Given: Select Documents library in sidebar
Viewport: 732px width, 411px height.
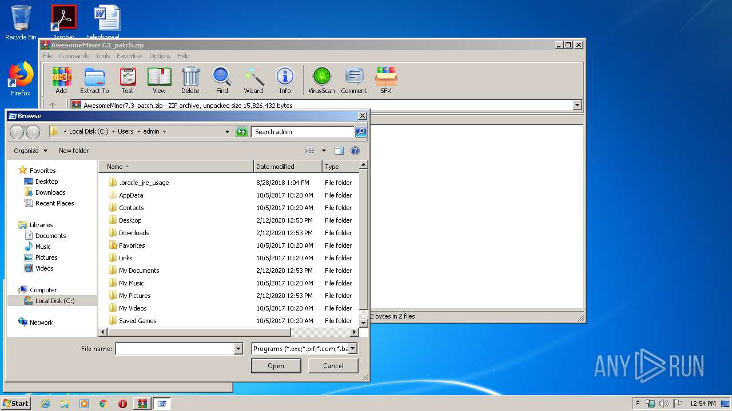Looking at the screenshot, I should (x=50, y=236).
